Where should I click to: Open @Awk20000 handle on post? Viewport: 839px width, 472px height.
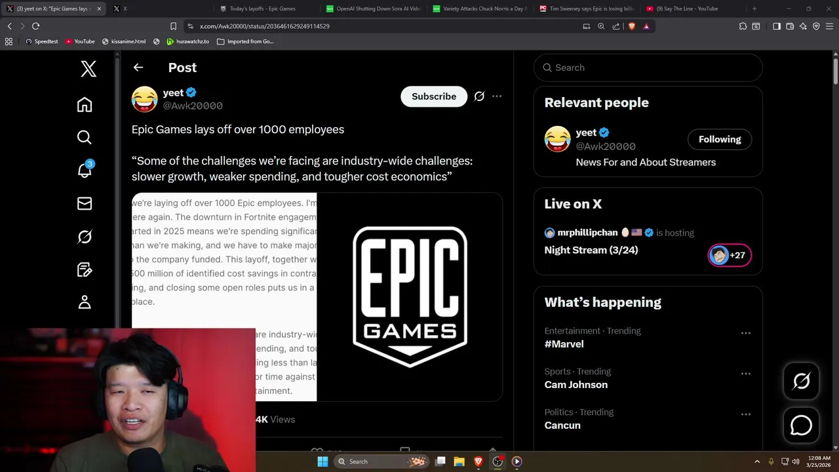pos(193,106)
